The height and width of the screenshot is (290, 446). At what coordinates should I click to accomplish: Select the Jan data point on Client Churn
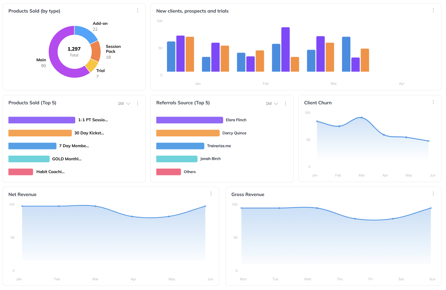pyautogui.click(x=317, y=121)
